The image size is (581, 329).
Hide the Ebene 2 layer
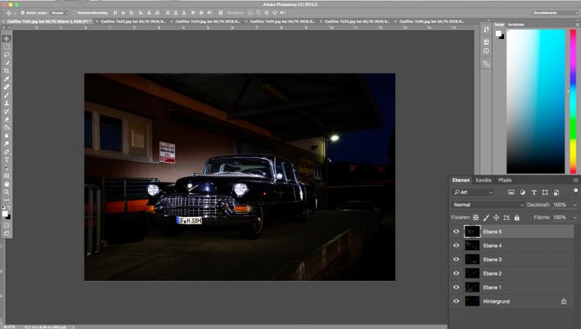tap(456, 273)
